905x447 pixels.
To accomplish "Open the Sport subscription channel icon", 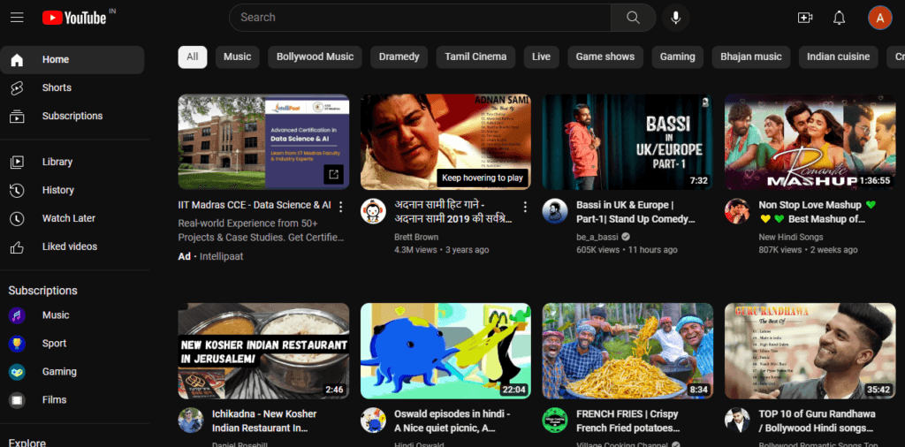I will pyautogui.click(x=17, y=344).
